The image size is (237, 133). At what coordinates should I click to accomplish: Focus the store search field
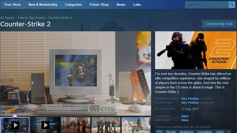[x=207, y=5]
